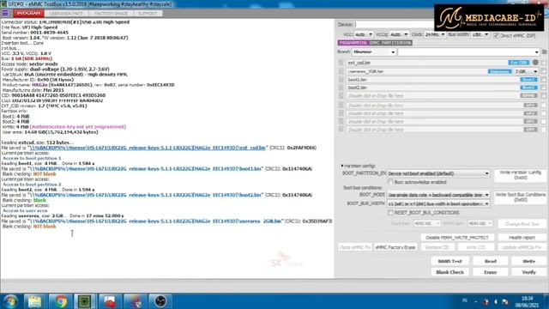Click the Read button
Viewport: 549px width, 309px height.
point(490,261)
